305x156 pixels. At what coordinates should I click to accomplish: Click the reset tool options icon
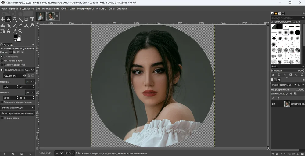click(x=30, y=154)
